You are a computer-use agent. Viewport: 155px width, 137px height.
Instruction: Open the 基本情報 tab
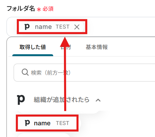[97, 47]
